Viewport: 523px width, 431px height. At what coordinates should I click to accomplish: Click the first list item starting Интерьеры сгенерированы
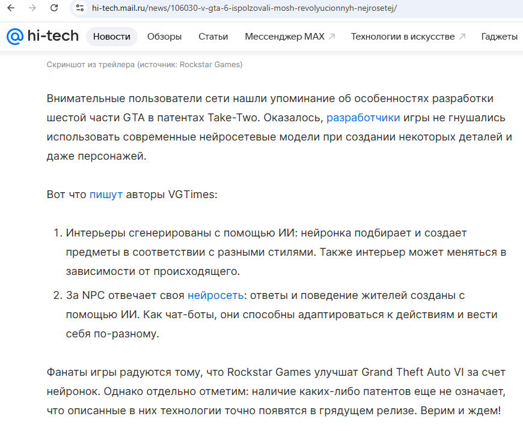(x=286, y=252)
